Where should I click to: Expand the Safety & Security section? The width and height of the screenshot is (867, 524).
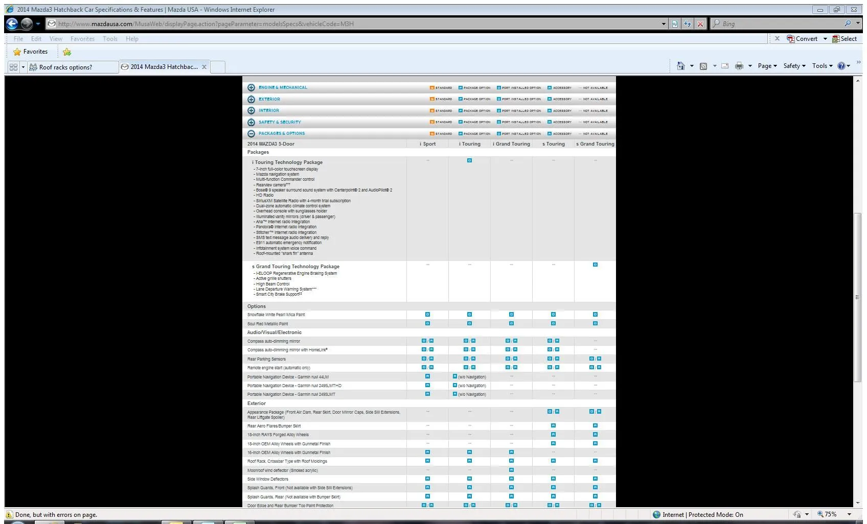coord(251,122)
